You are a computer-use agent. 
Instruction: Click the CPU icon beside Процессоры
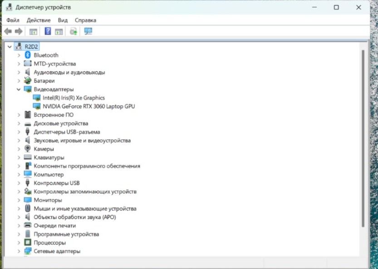click(x=28, y=242)
